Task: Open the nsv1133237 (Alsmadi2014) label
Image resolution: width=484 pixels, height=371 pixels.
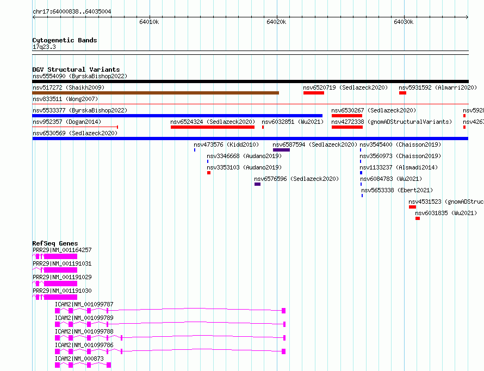Action: (x=399, y=167)
